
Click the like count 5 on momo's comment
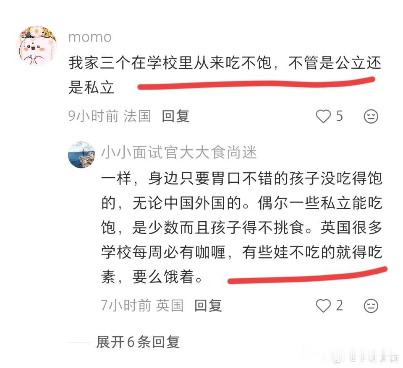point(340,116)
